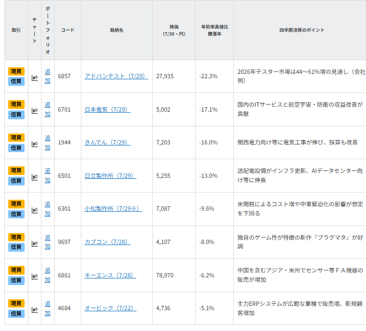
Task: Open chart icon for 日立製作所 row
Action: (x=34, y=177)
